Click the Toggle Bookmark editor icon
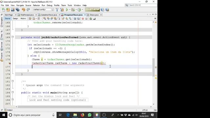Viewport: 210px width, 118px height. click(x=70, y=19)
